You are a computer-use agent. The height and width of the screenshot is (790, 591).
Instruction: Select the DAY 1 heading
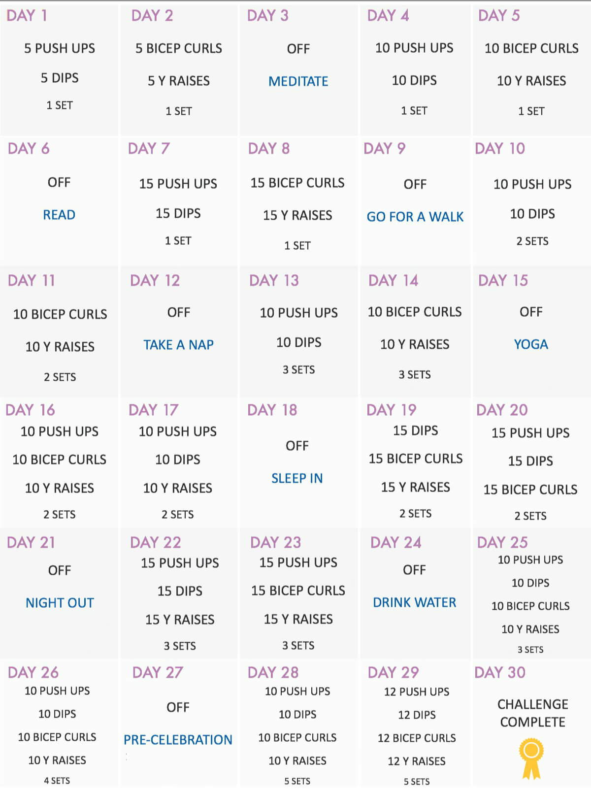(x=27, y=16)
